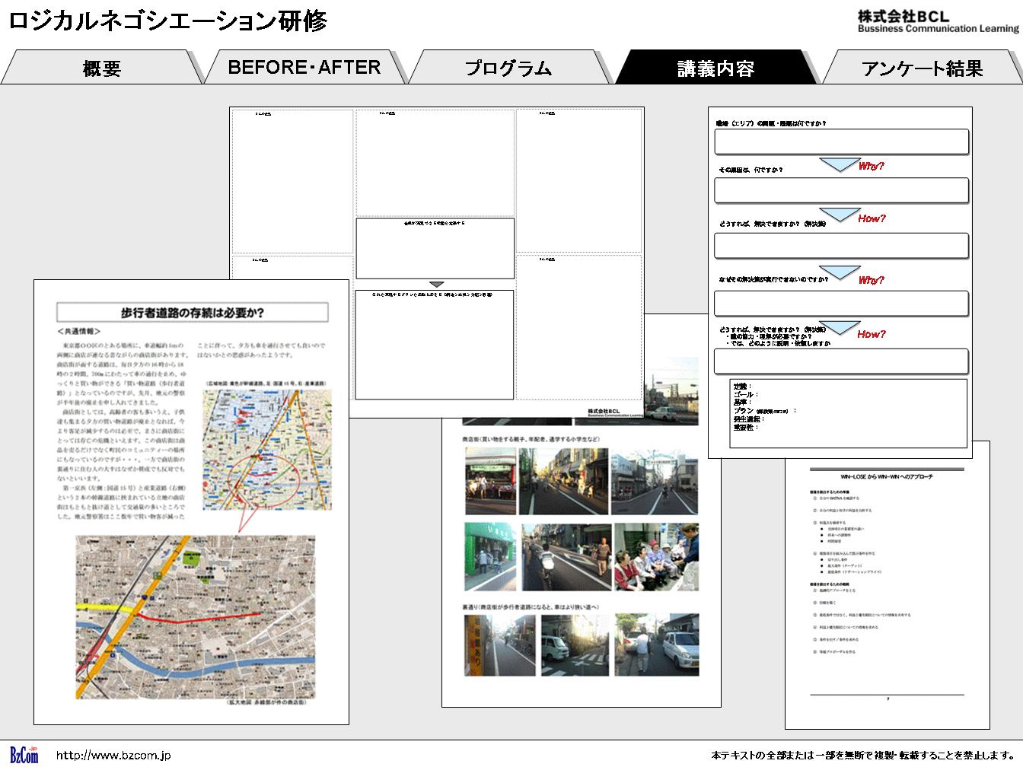This screenshot has height=767, width=1023.
Task: Go to the アンケート結果 tab
Action: [922, 68]
